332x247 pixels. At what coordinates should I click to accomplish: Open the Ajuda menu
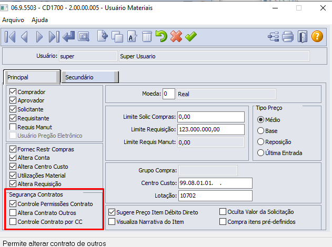tap(39, 20)
